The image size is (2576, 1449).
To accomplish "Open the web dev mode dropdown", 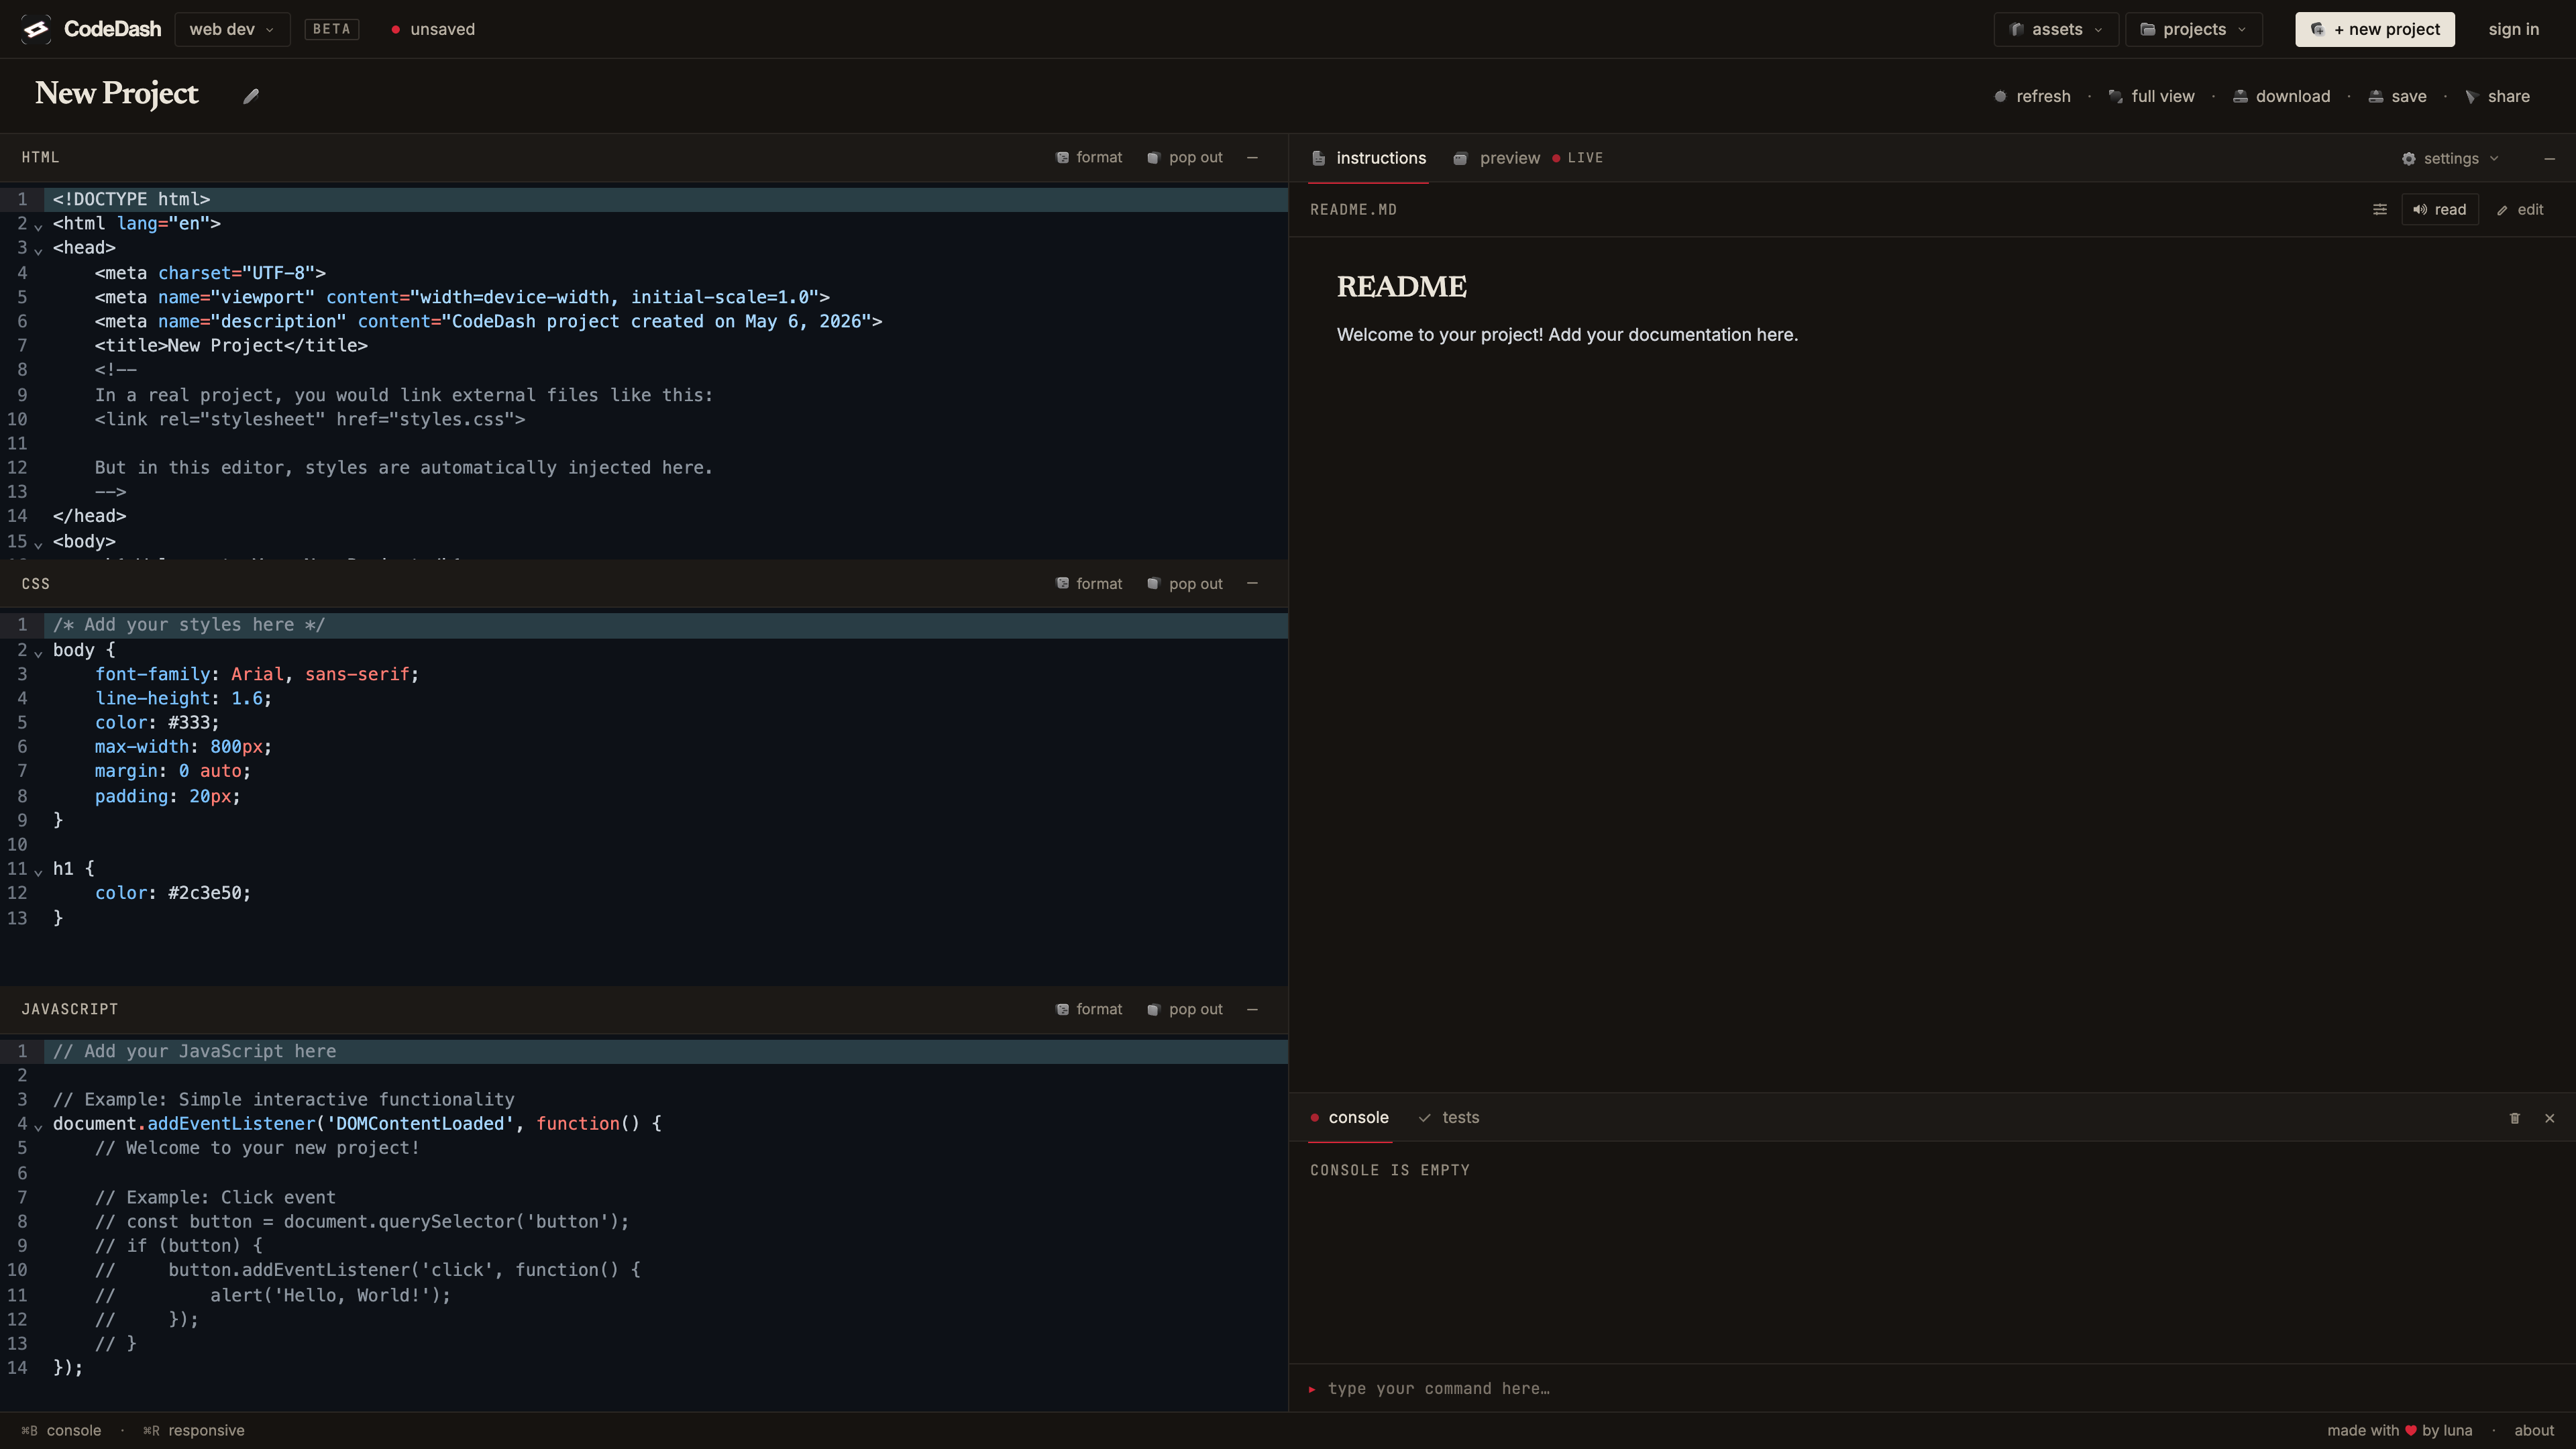I will coord(232,29).
